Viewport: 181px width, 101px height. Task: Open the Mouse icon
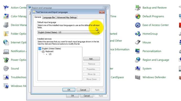click(x=138, y=42)
